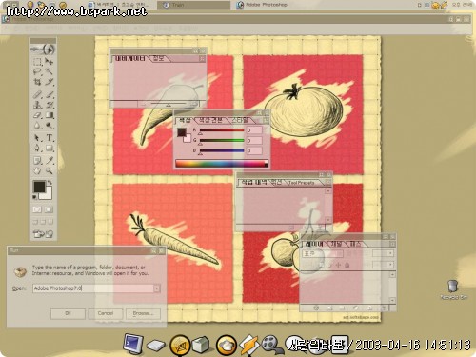
Task: Select the Blur tool
Action: click(37, 126)
